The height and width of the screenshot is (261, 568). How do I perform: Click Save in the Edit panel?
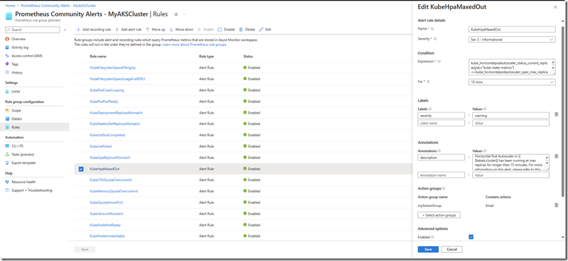pos(428,249)
